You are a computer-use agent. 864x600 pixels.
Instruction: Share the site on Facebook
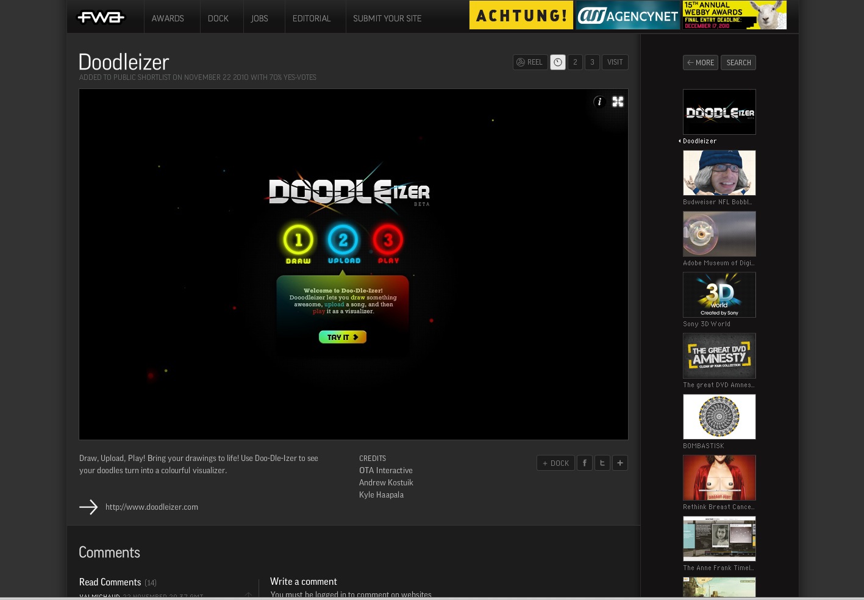pyautogui.click(x=584, y=463)
